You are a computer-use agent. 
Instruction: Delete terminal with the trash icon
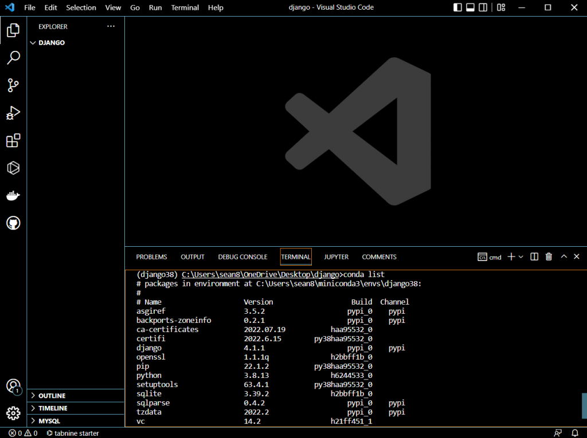point(549,257)
